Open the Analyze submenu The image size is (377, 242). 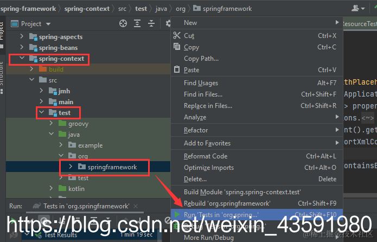[257, 117]
